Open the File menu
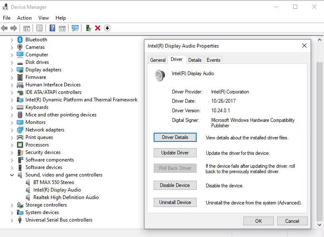324x237 pixels. (7, 18)
